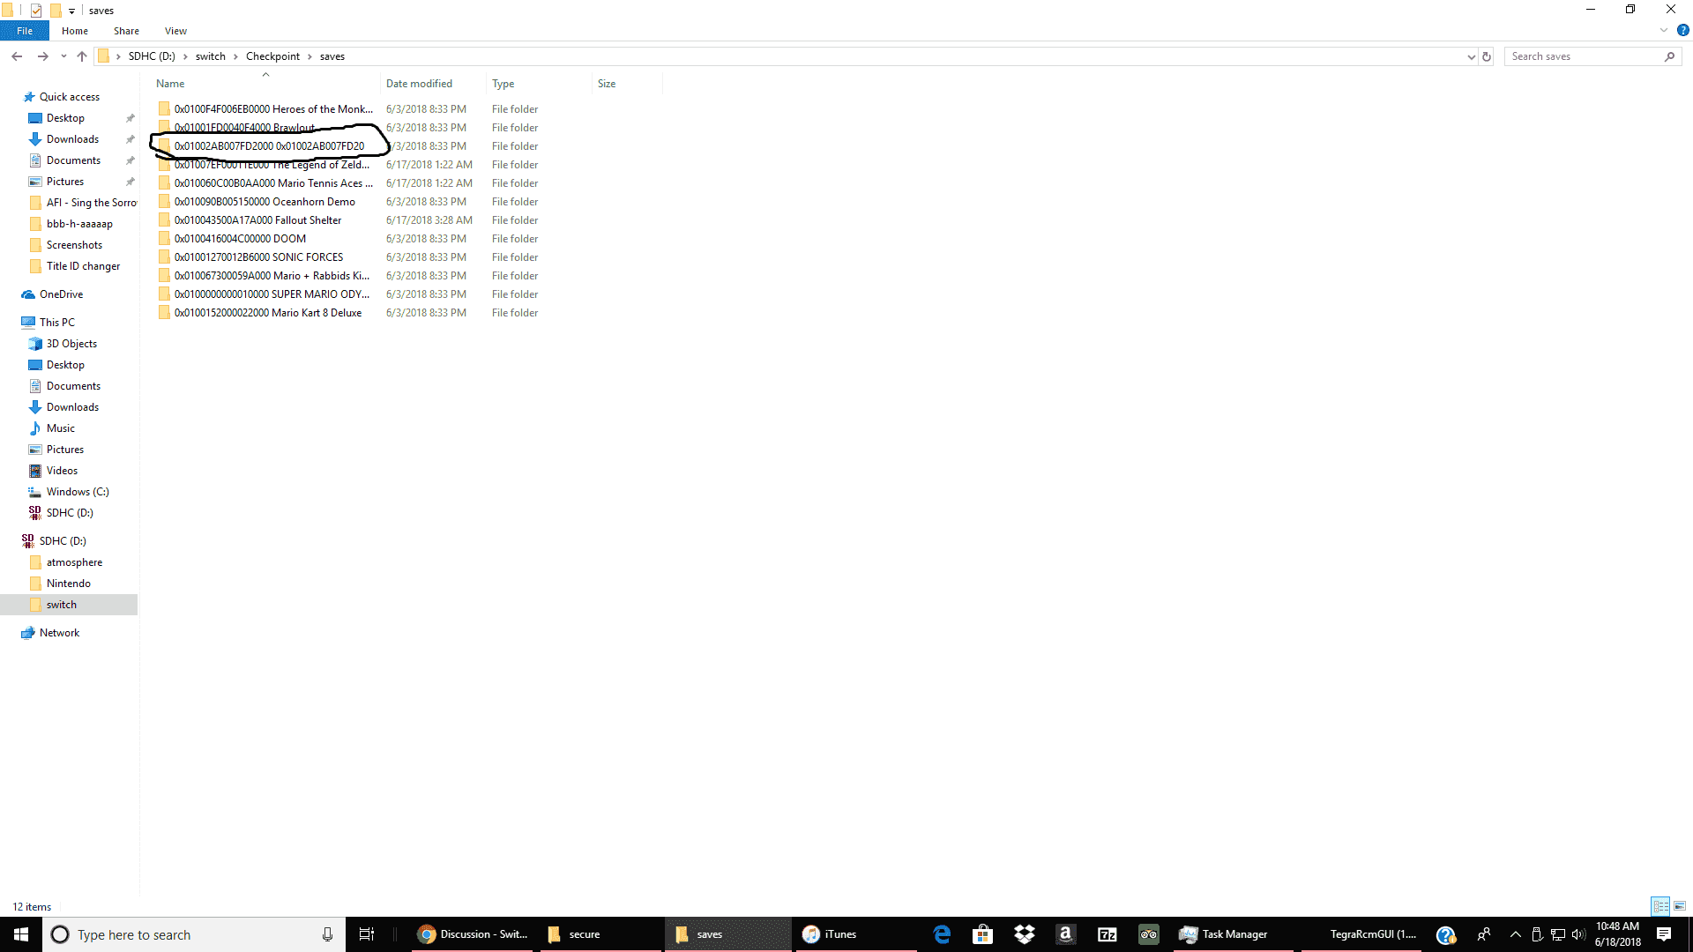The image size is (1693, 952).
Task: Open the Share ribbon tab
Action: (x=126, y=31)
